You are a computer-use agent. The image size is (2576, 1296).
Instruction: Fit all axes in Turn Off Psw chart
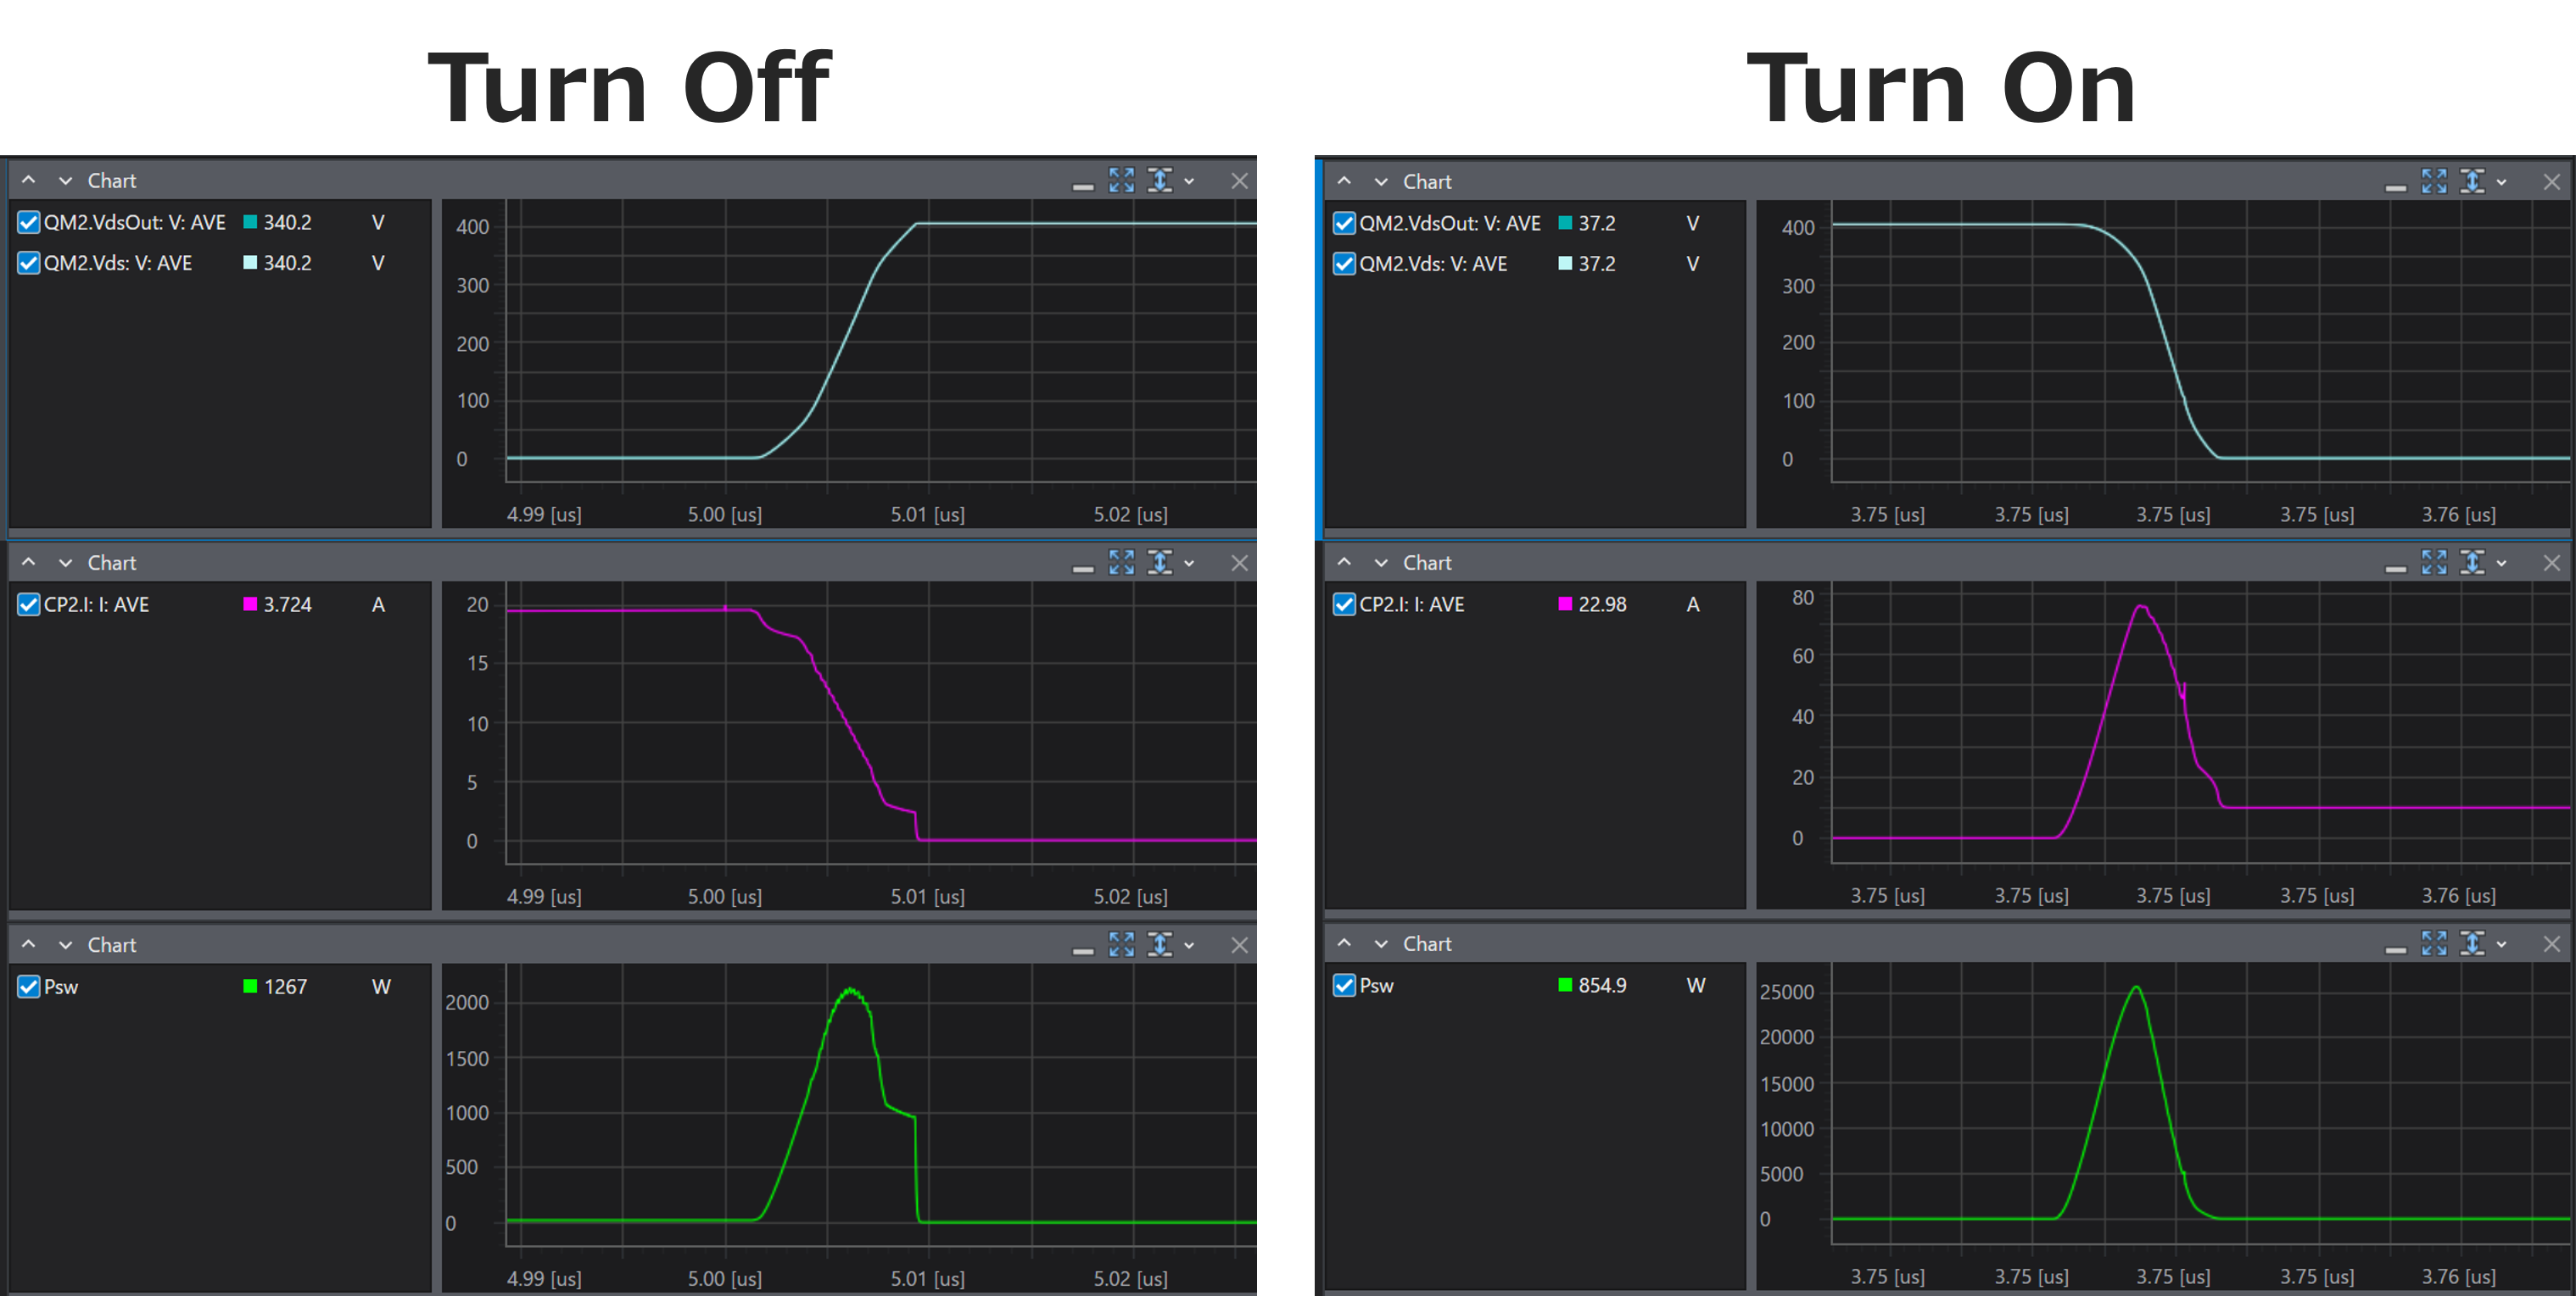click(x=1121, y=943)
